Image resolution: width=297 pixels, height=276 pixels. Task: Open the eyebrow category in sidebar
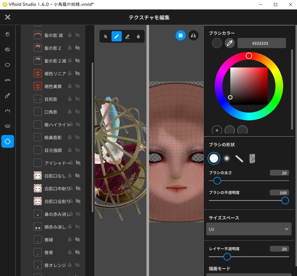[x=8, y=80]
